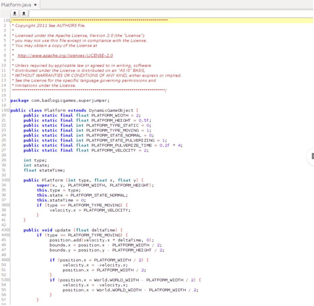Collapse the PLATFORM_TYPE_MOVING if block on line 38
Screen dimensions: 314x306
7,205
